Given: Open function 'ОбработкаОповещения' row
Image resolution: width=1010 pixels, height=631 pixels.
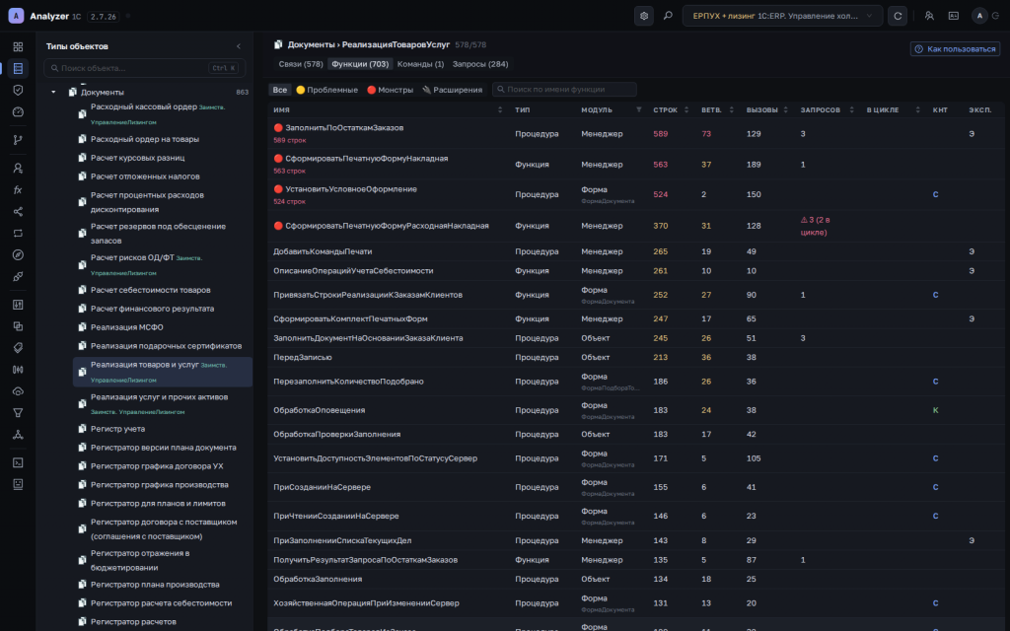Looking at the screenshot, I should 635,410.
